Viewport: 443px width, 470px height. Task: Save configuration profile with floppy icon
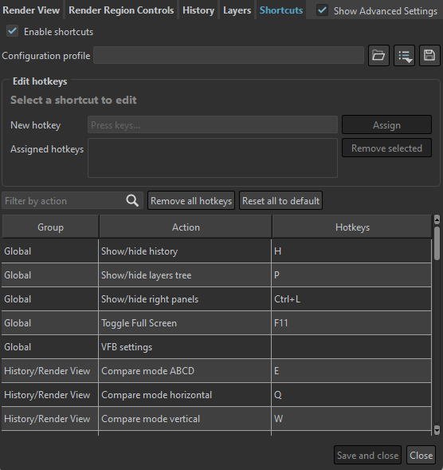coord(429,55)
